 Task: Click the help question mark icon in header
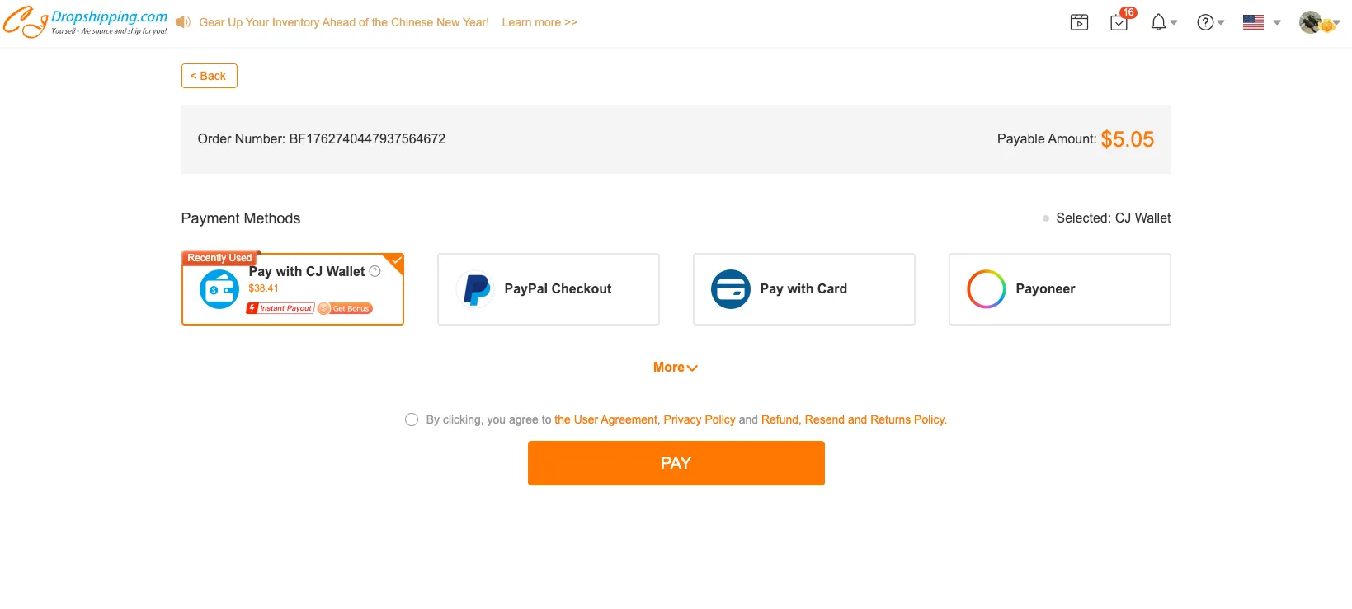(x=1205, y=22)
